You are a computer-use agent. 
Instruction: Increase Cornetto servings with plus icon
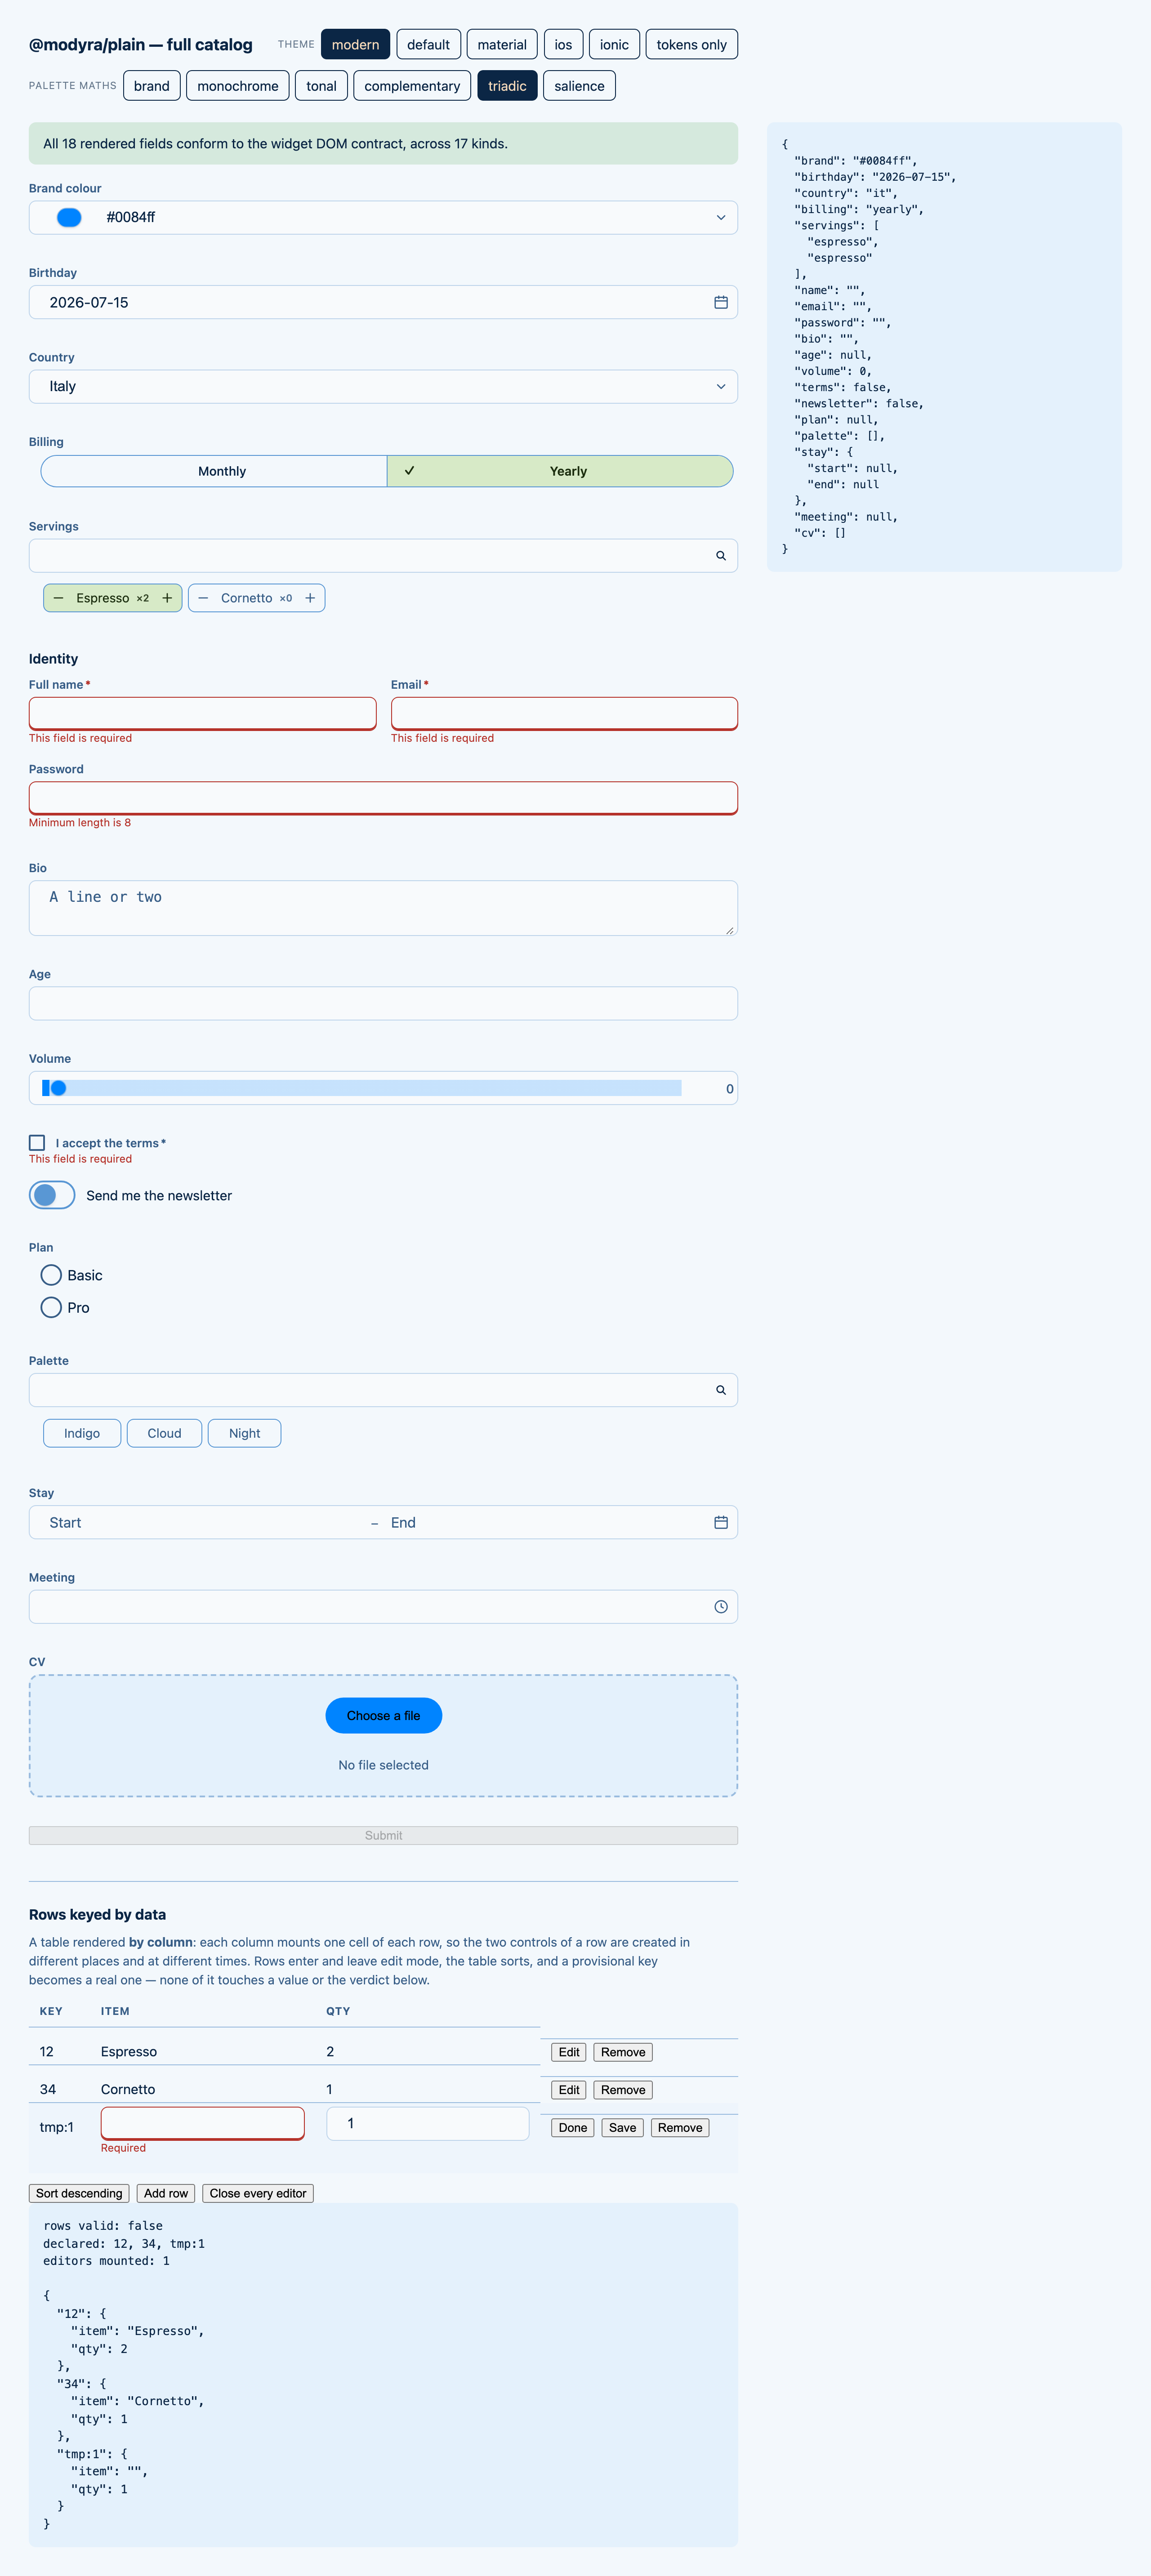coord(310,598)
